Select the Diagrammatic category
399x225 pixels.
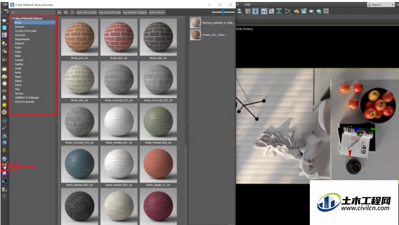[x=22, y=39]
